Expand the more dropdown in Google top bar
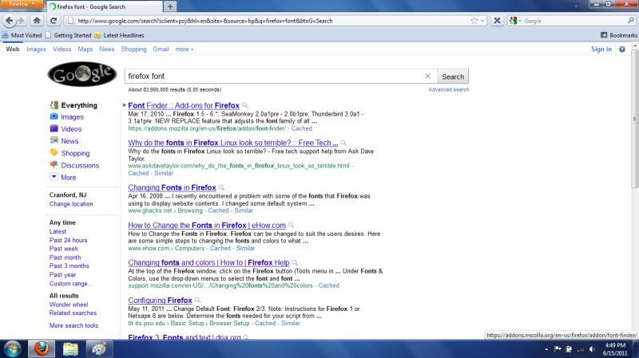639x358 pixels. [x=185, y=49]
